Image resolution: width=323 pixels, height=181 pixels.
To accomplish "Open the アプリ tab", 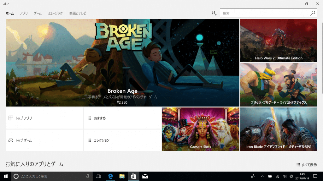I will tap(24, 13).
